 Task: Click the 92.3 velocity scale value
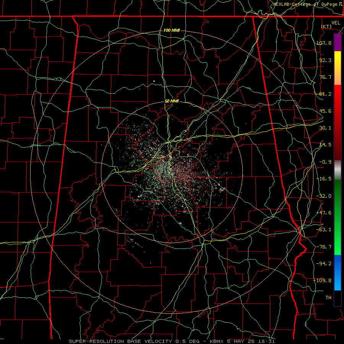click(325, 60)
